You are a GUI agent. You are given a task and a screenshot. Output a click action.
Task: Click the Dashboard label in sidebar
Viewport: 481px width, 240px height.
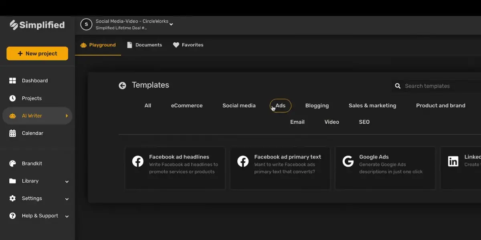(35, 81)
